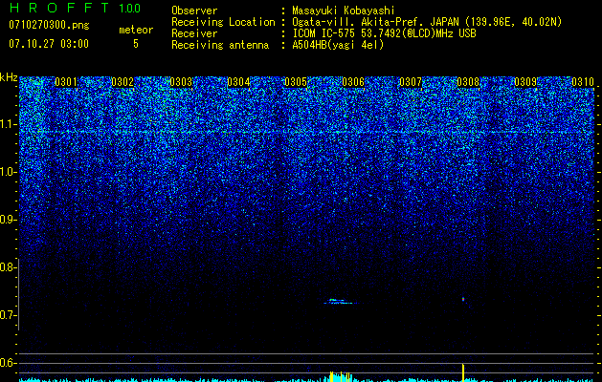Click the long meteor echo near 0306
The width and height of the screenshot is (602, 382).
[x=340, y=302]
